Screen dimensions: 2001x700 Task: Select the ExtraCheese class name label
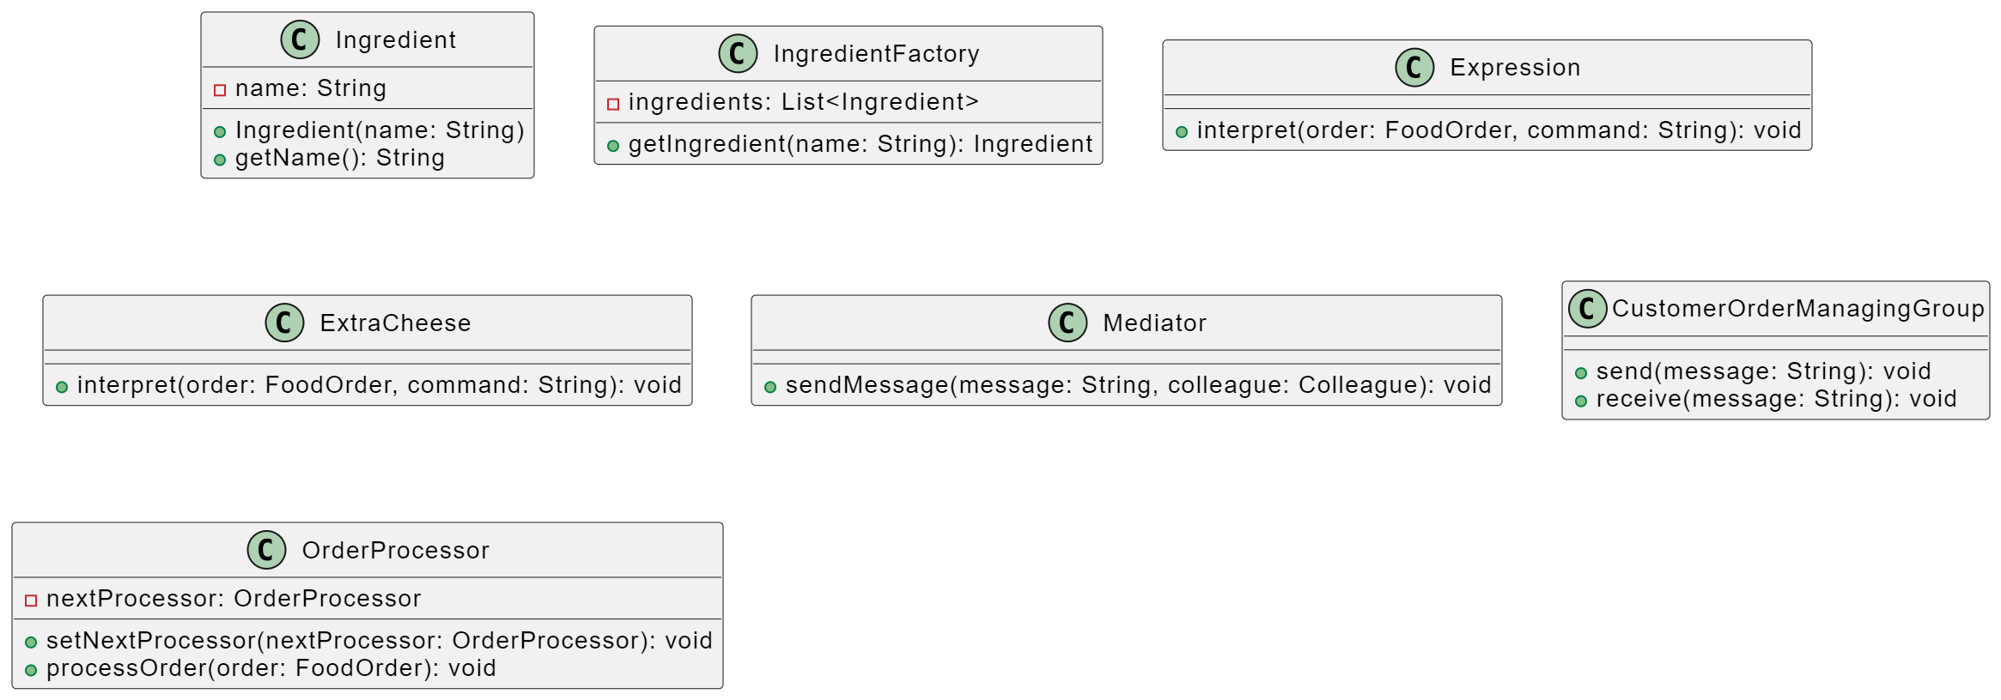click(395, 323)
